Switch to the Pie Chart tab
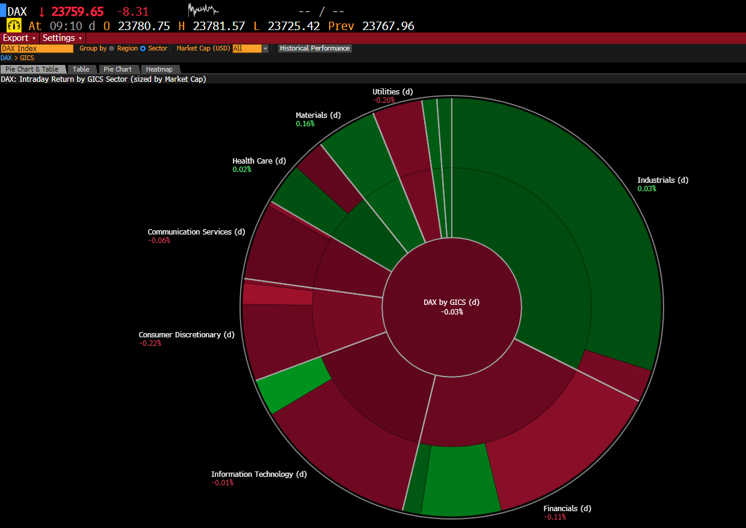 coord(117,69)
